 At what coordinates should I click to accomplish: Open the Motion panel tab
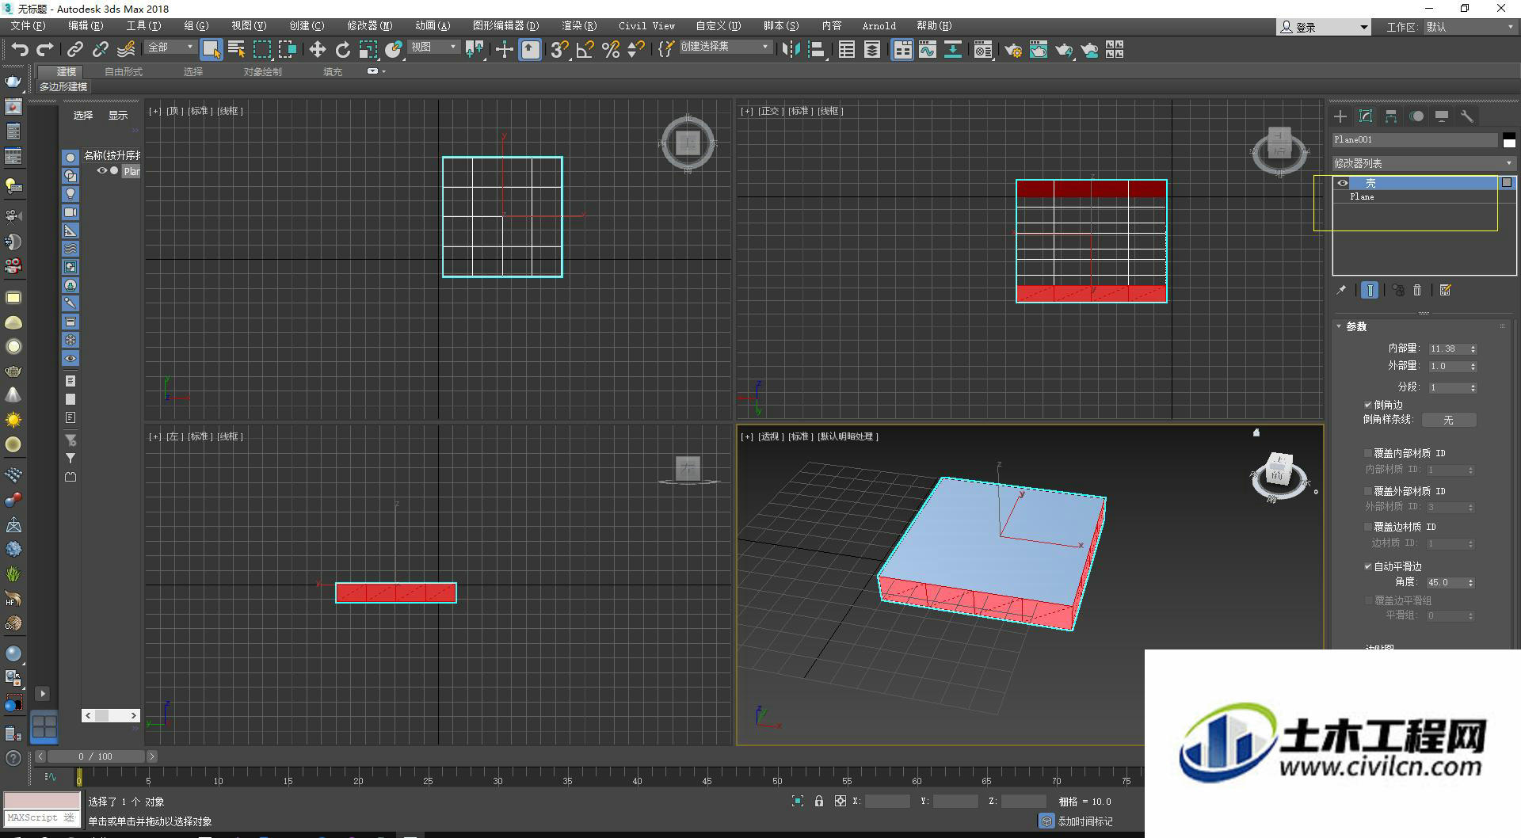(x=1416, y=116)
